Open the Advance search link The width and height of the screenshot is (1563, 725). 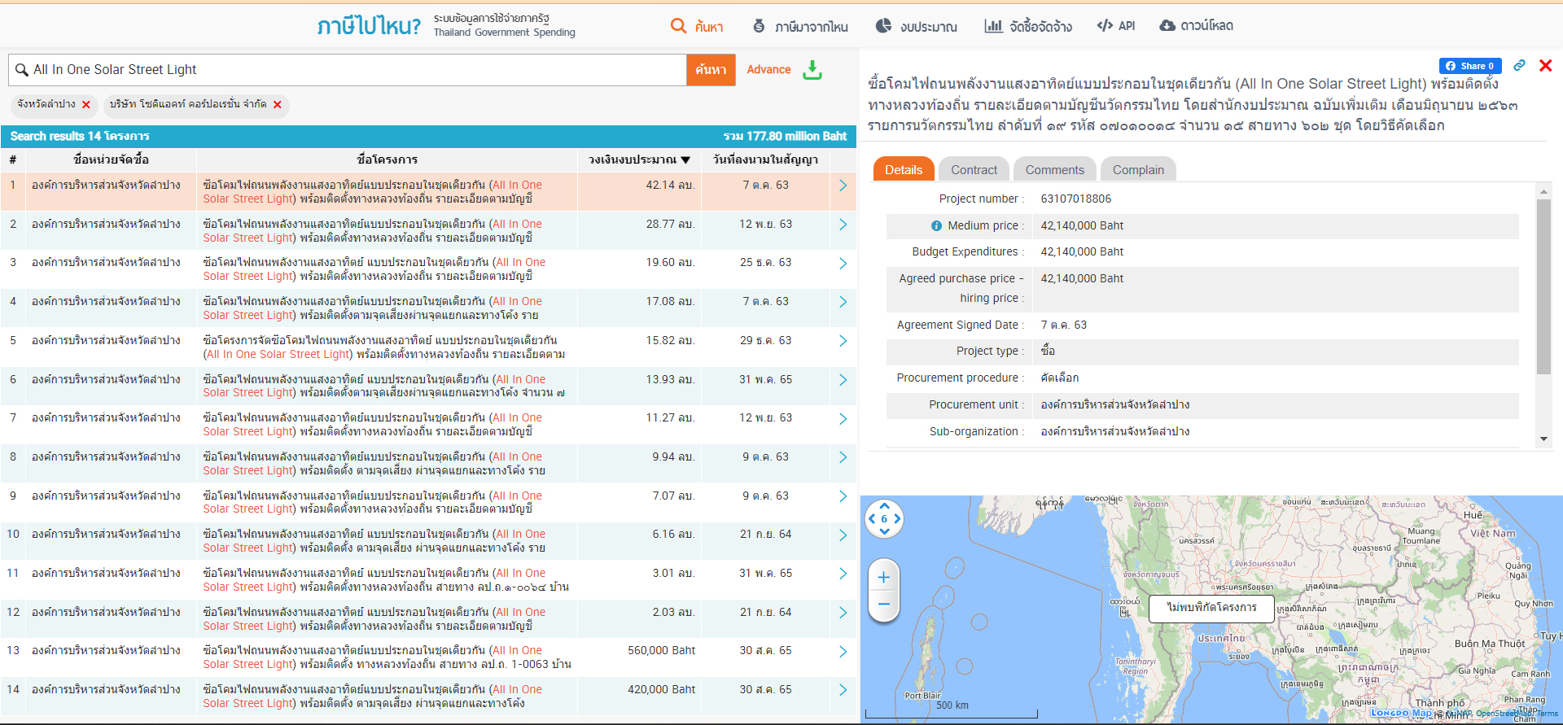pos(768,70)
